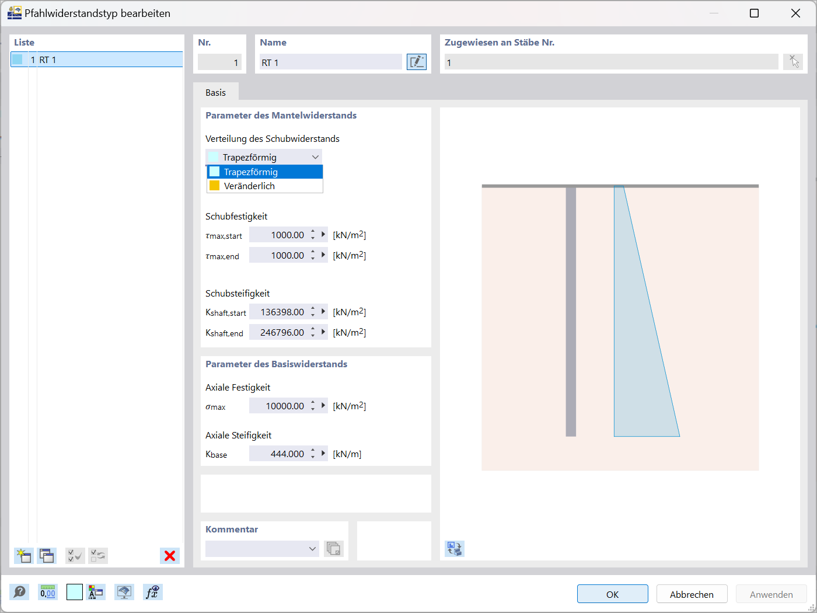Click the graphic refresh icon below preview
The width and height of the screenshot is (817, 613).
454,548
